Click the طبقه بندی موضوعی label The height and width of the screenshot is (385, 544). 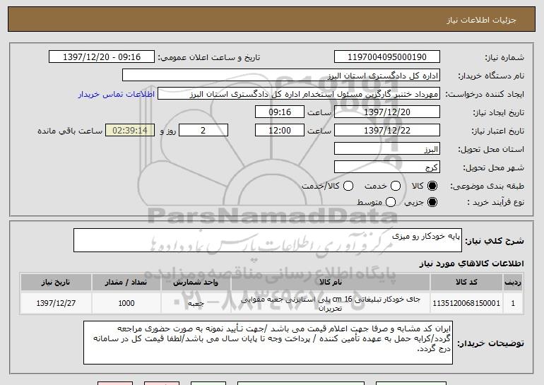[487, 186]
